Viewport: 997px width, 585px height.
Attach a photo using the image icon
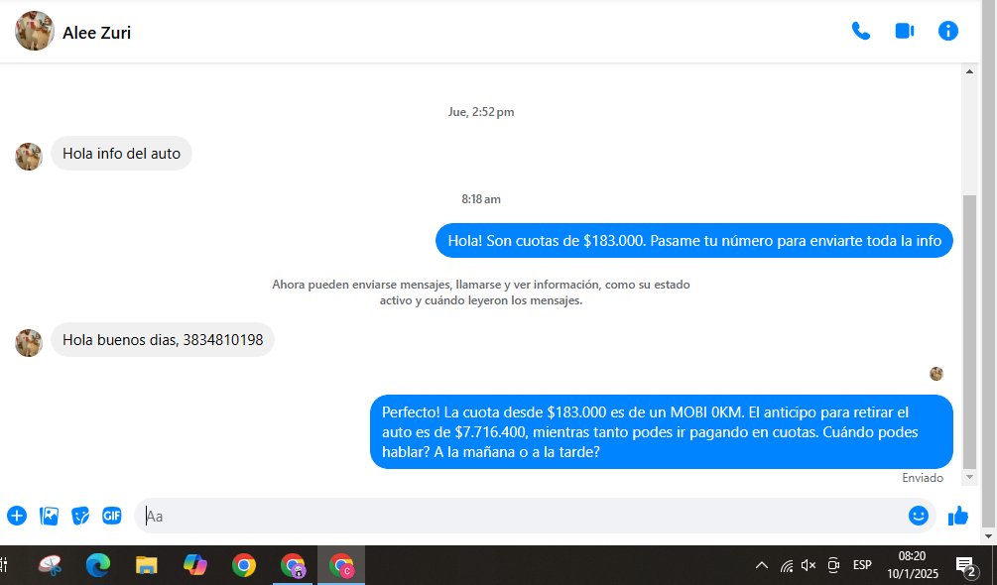click(49, 516)
